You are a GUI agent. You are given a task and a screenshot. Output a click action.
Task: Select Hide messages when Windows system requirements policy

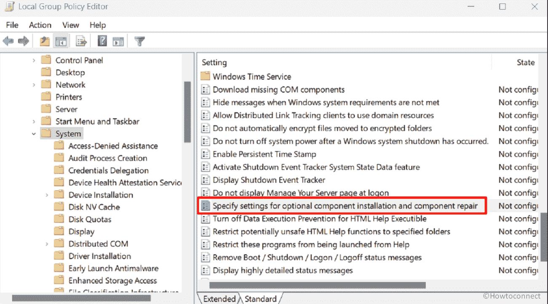click(x=326, y=102)
